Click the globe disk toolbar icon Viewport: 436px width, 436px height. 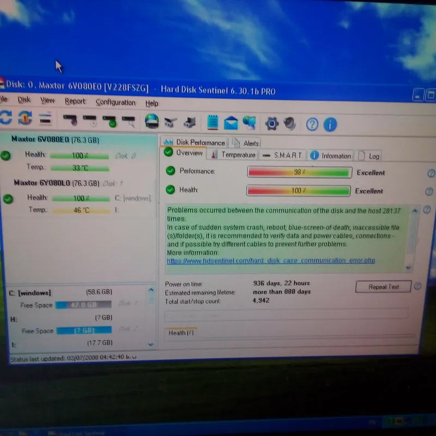pos(152,121)
